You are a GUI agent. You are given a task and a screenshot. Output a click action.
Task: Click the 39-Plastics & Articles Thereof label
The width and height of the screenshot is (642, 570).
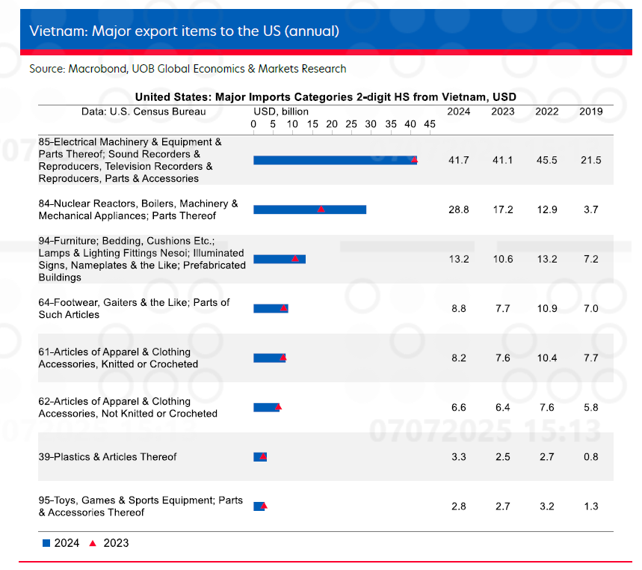point(108,456)
